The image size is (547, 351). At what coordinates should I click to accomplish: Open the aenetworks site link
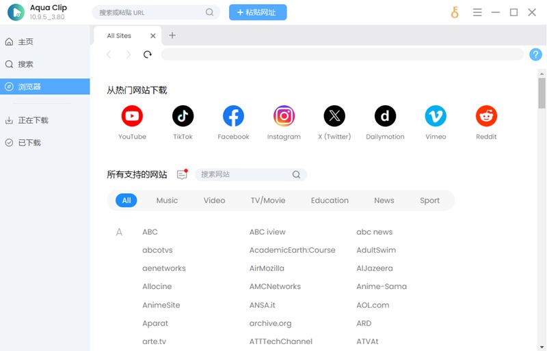click(164, 268)
